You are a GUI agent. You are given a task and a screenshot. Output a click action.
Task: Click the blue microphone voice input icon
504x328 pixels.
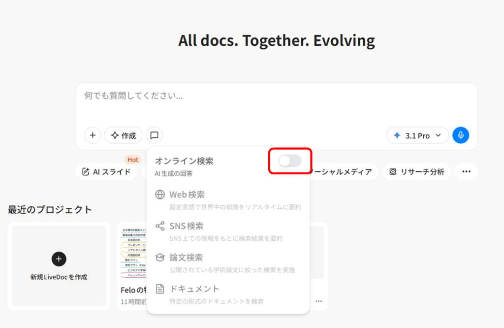[461, 135]
